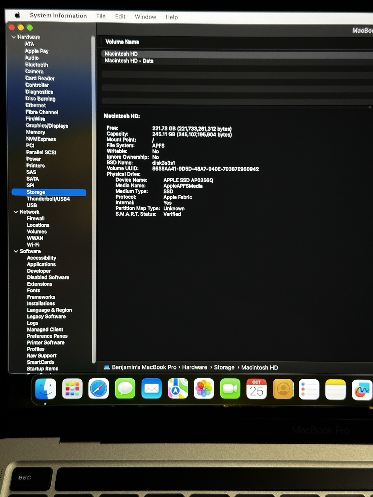Select NVMExpress in the sidebar
Image resolution: width=373 pixels, height=497 pixels.
coord(41,139)
